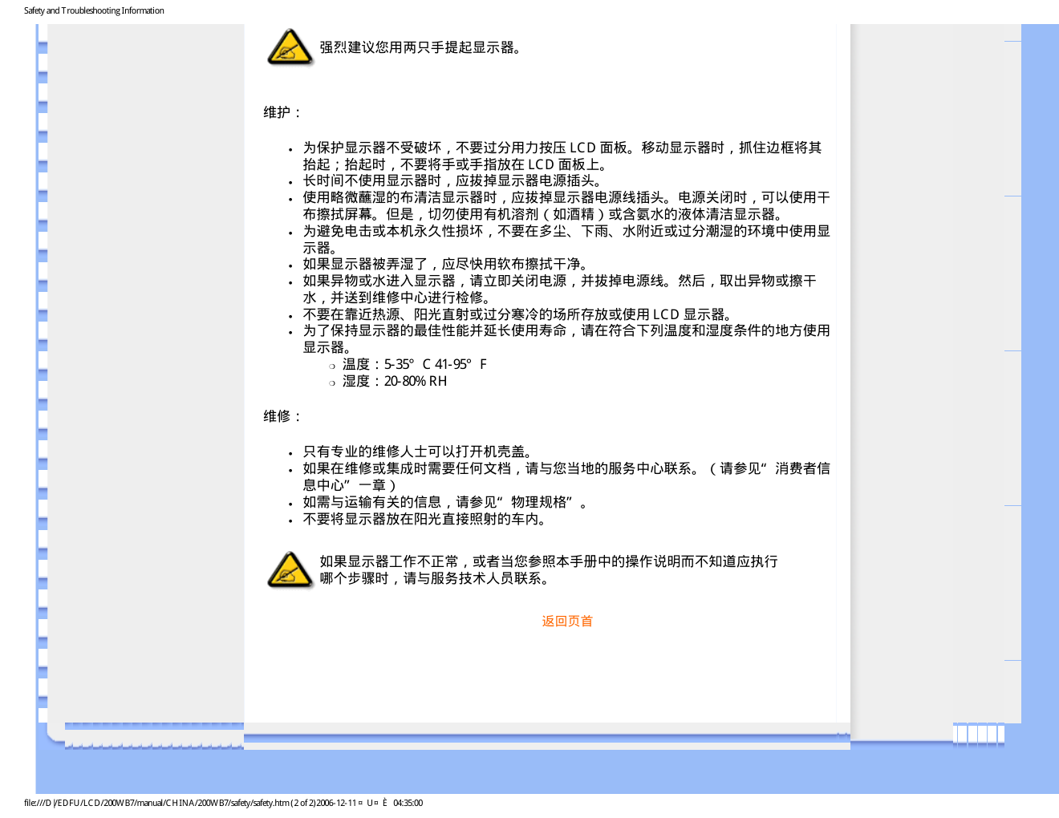1059x818 pixels.
Task: Click the 不要将显示器放在阳光直接照射的车内 line
Action: [424, 519]
